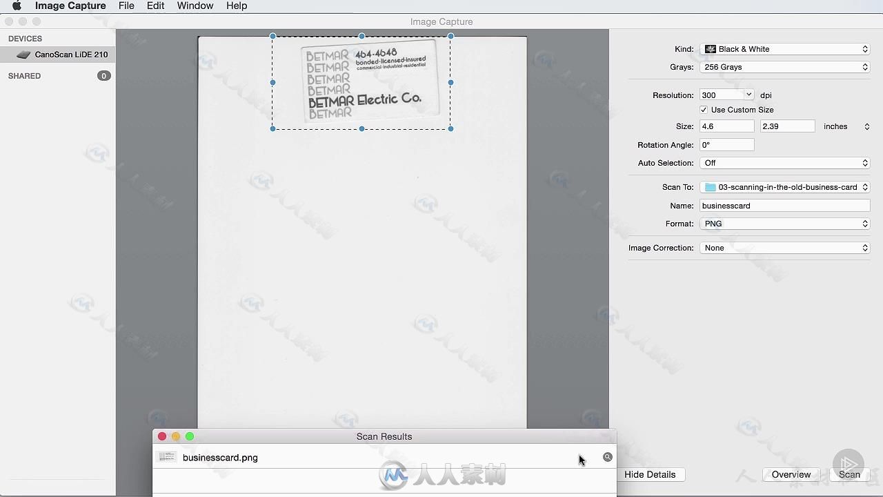Select CanoScan LiDE 210 scanner device
Screen dimensions: 883x497
(x=58, y=55)
